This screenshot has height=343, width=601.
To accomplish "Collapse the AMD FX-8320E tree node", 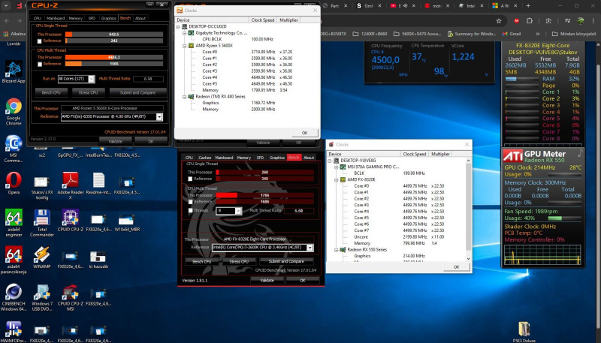I will click(x=337, y=179).
